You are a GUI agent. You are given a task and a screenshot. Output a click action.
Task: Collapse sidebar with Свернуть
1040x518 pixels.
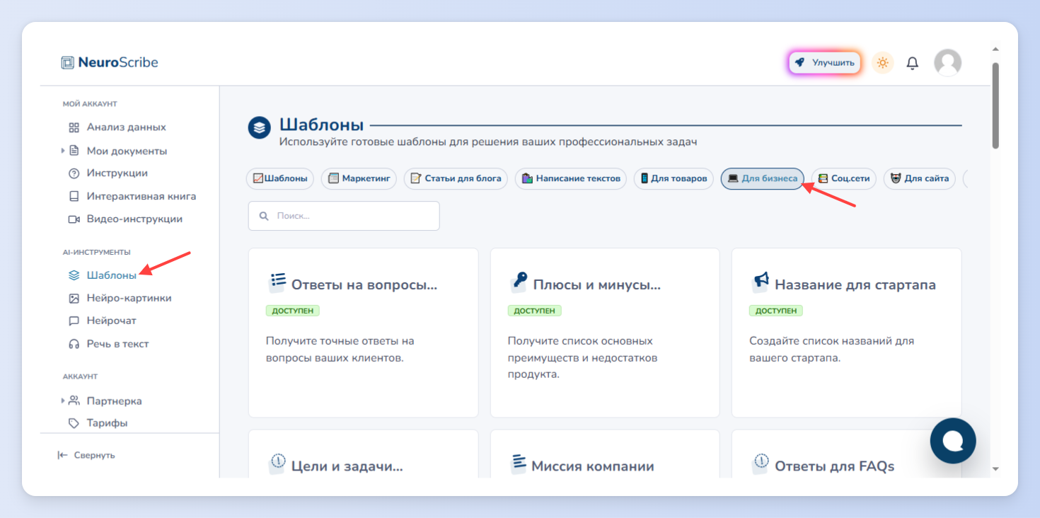tap(86, 455)
